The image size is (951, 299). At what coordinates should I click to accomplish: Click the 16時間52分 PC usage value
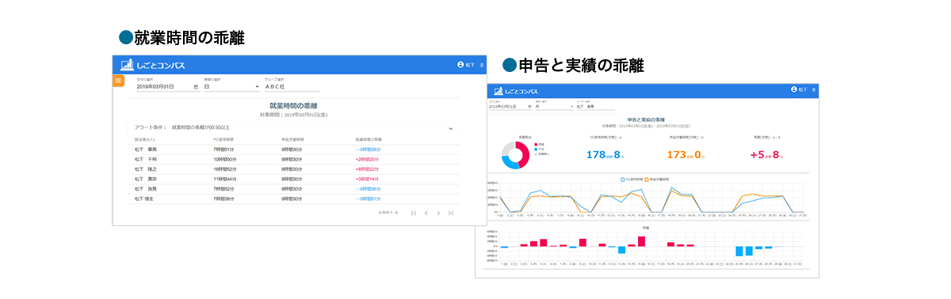226,169
